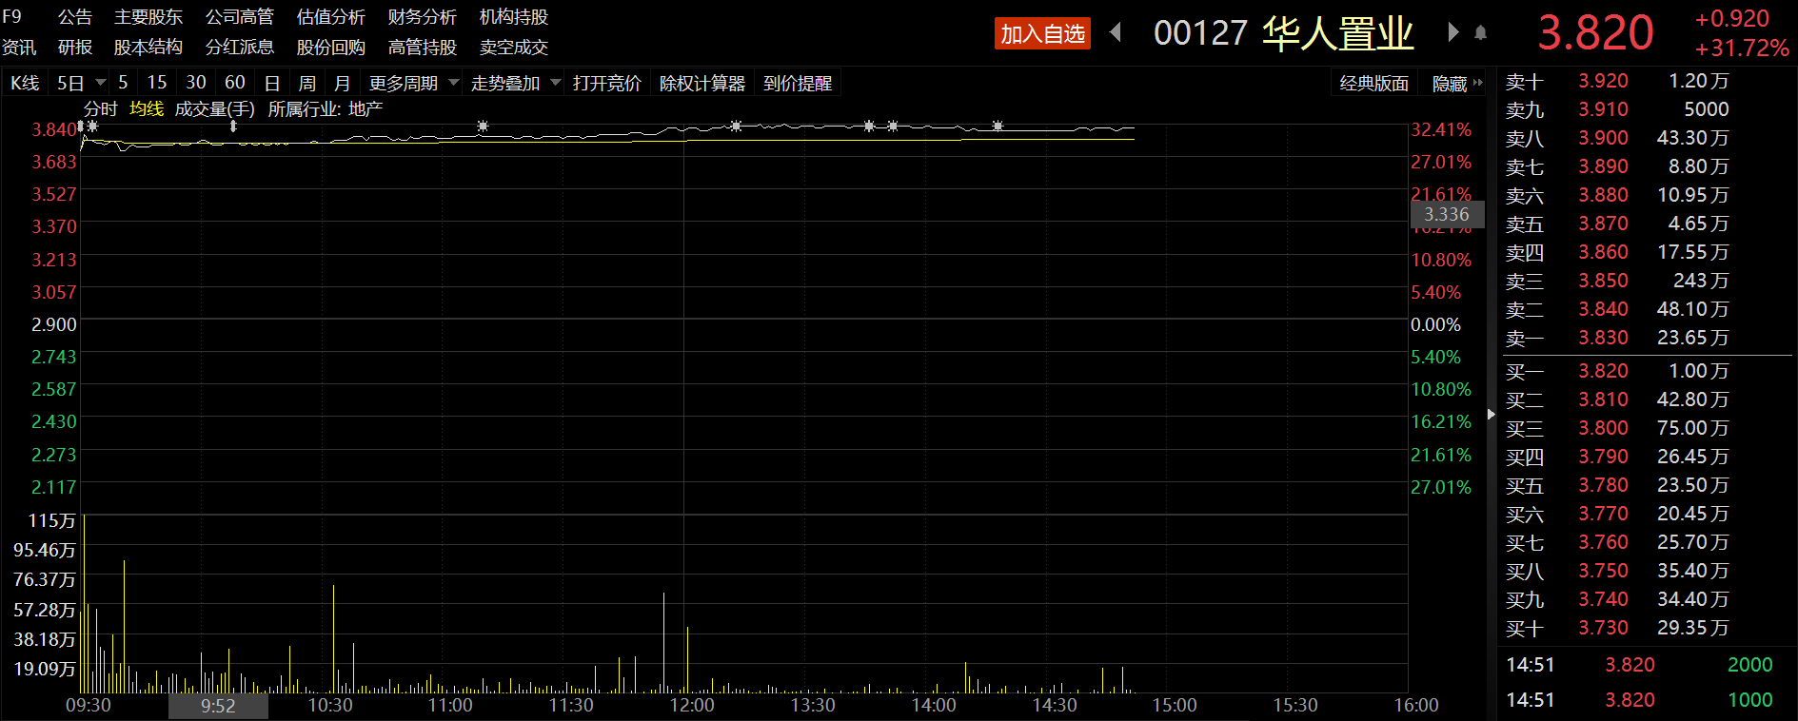Viewport: 1798px width, 721px height.
Task: Expand the 更多周期 period dropdown
Action: (x=454, y=83)
